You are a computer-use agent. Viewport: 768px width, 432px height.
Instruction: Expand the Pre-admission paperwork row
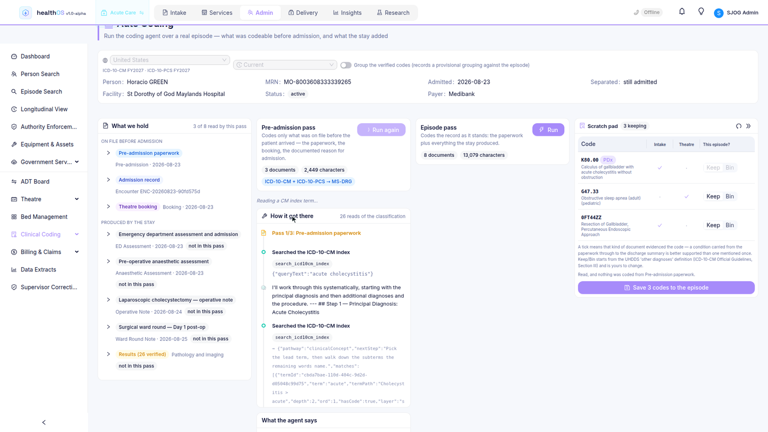click(x=108, y=153)
